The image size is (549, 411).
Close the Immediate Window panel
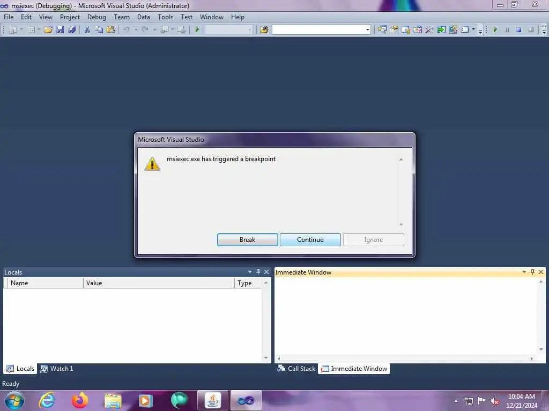point(541,272)
